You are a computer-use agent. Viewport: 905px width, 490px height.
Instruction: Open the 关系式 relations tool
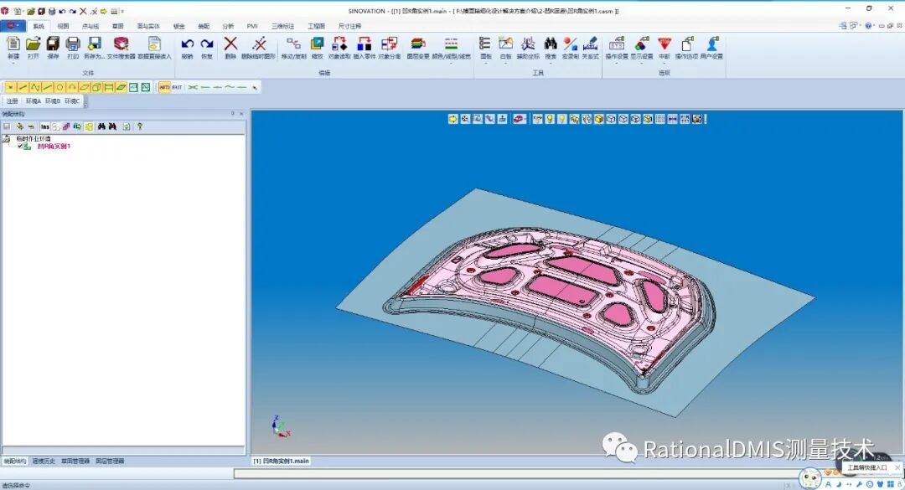590,44
